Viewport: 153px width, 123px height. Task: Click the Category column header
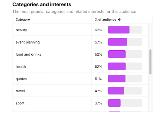coord(23,20)
